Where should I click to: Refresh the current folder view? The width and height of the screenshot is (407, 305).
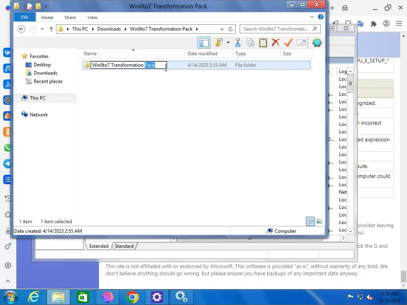[x=230, y=29]
